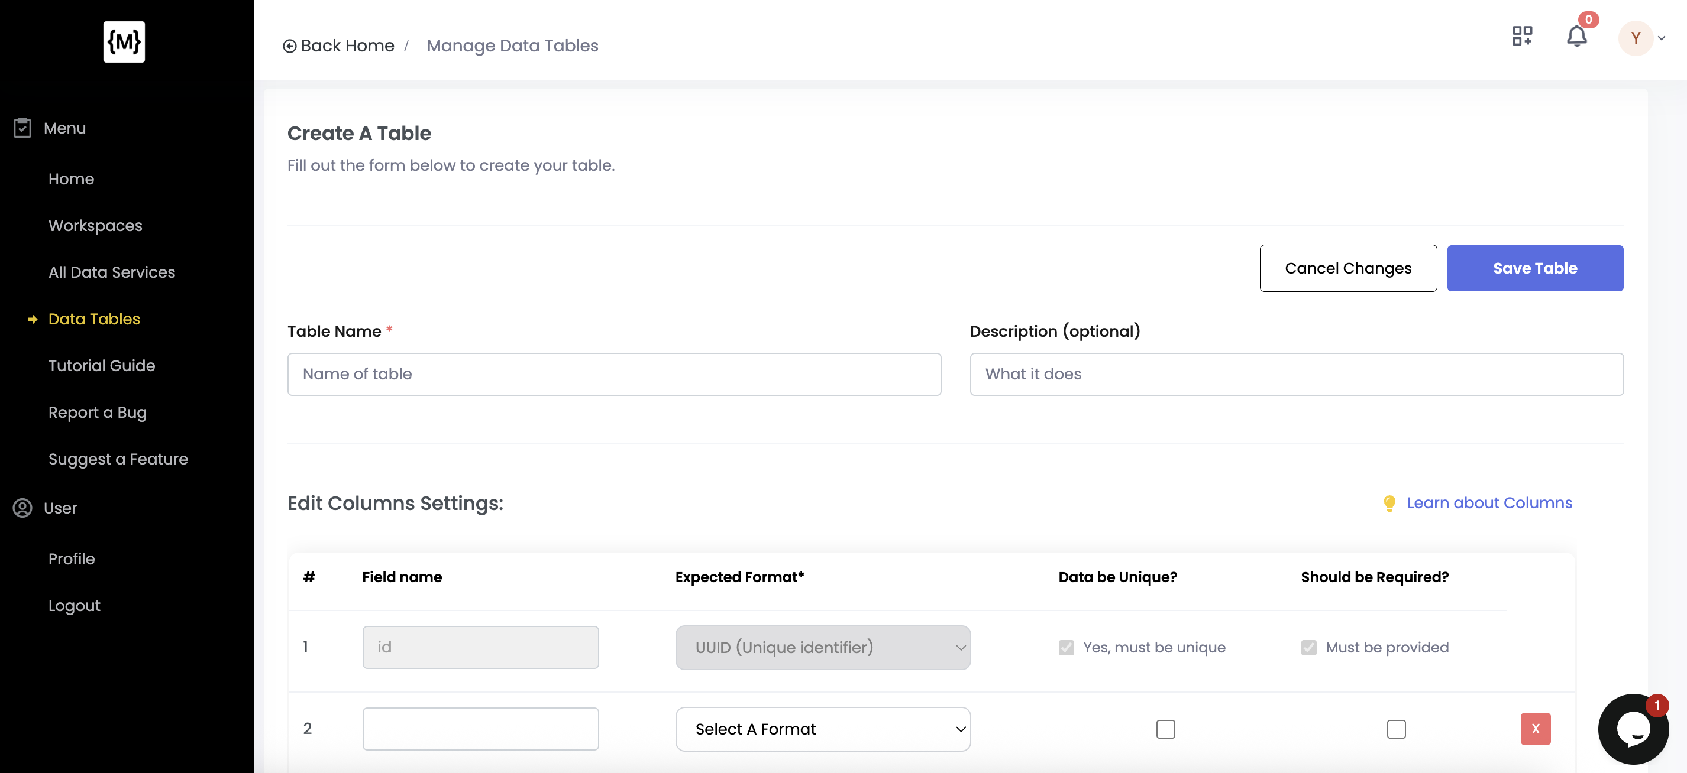The height and width of the screenshot is (773, 1687).
Task: Open All Data Services menu item
Action: pyautogui.click(x=111, y=272)
